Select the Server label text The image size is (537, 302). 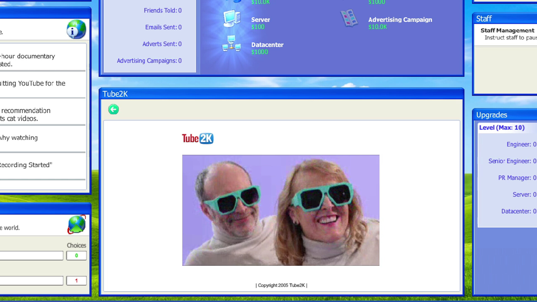261,20
